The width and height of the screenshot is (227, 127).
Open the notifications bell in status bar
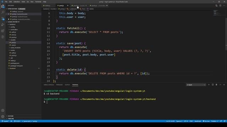pos(225,121)
